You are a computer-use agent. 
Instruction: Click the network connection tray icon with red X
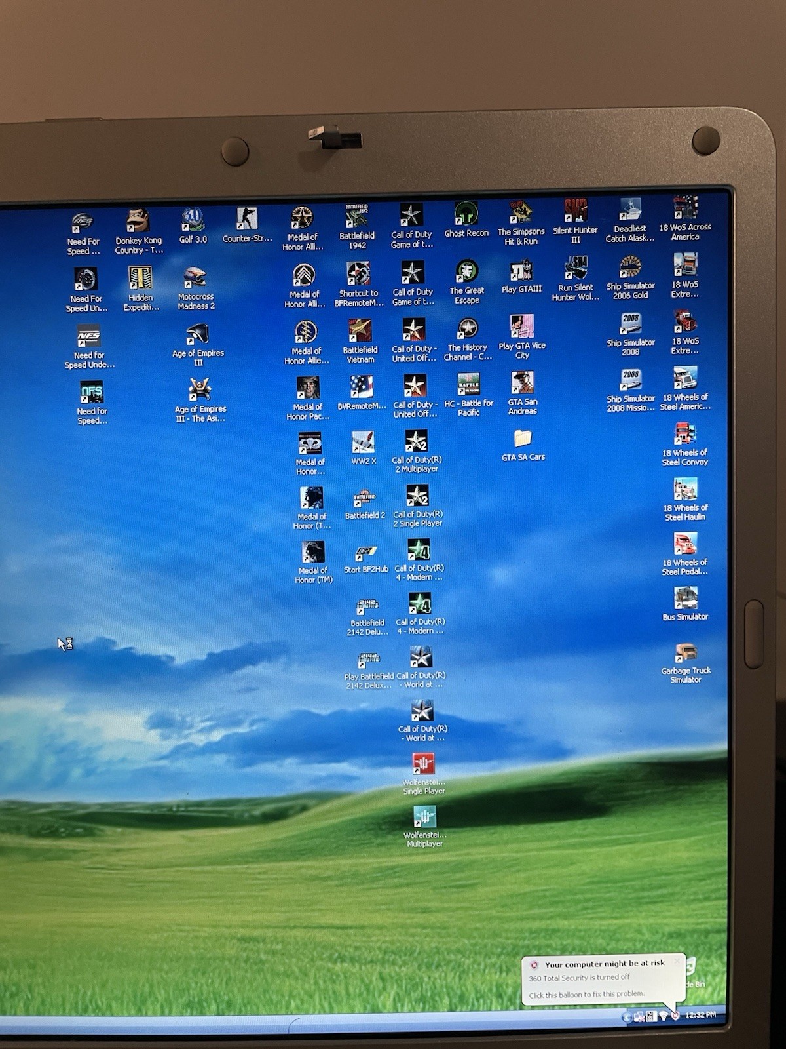[x=639, y=1017]
